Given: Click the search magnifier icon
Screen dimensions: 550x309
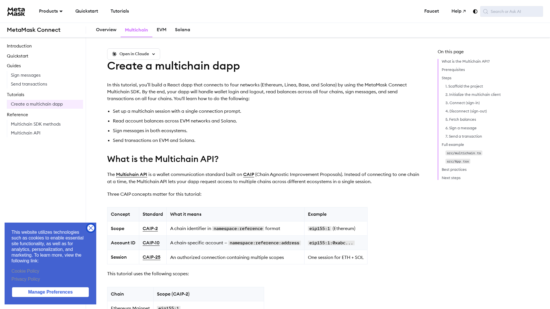Looking at the screenshot, I should 485,11.
